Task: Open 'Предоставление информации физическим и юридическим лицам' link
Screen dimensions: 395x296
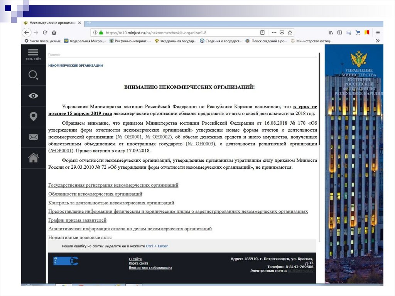Action: 178,211
